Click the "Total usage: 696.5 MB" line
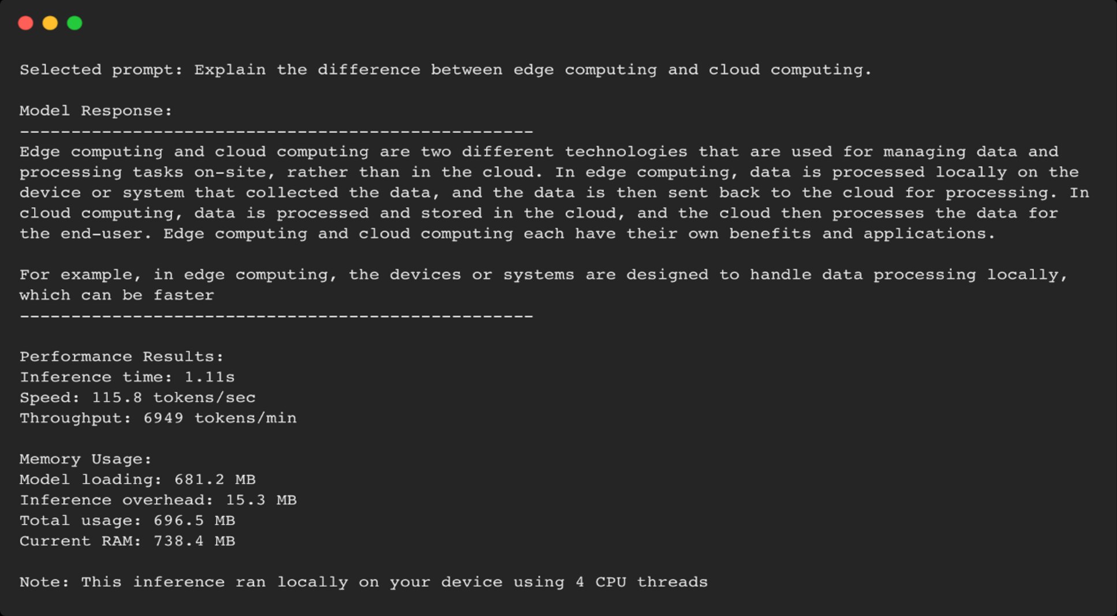1117x616 pixels. 127,521
